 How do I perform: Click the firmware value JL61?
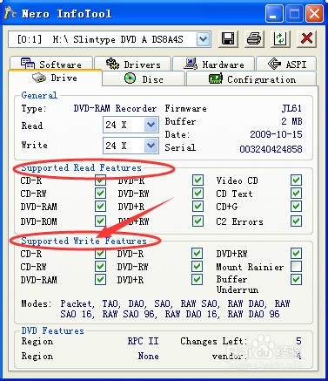click(x=291, y=108)
